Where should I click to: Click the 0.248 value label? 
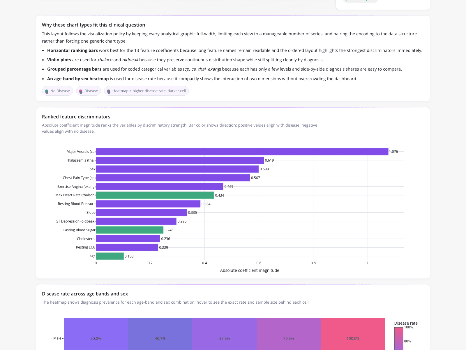pos(169,230)
